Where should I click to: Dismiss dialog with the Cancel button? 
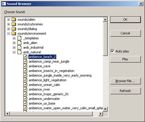(125, 33)
